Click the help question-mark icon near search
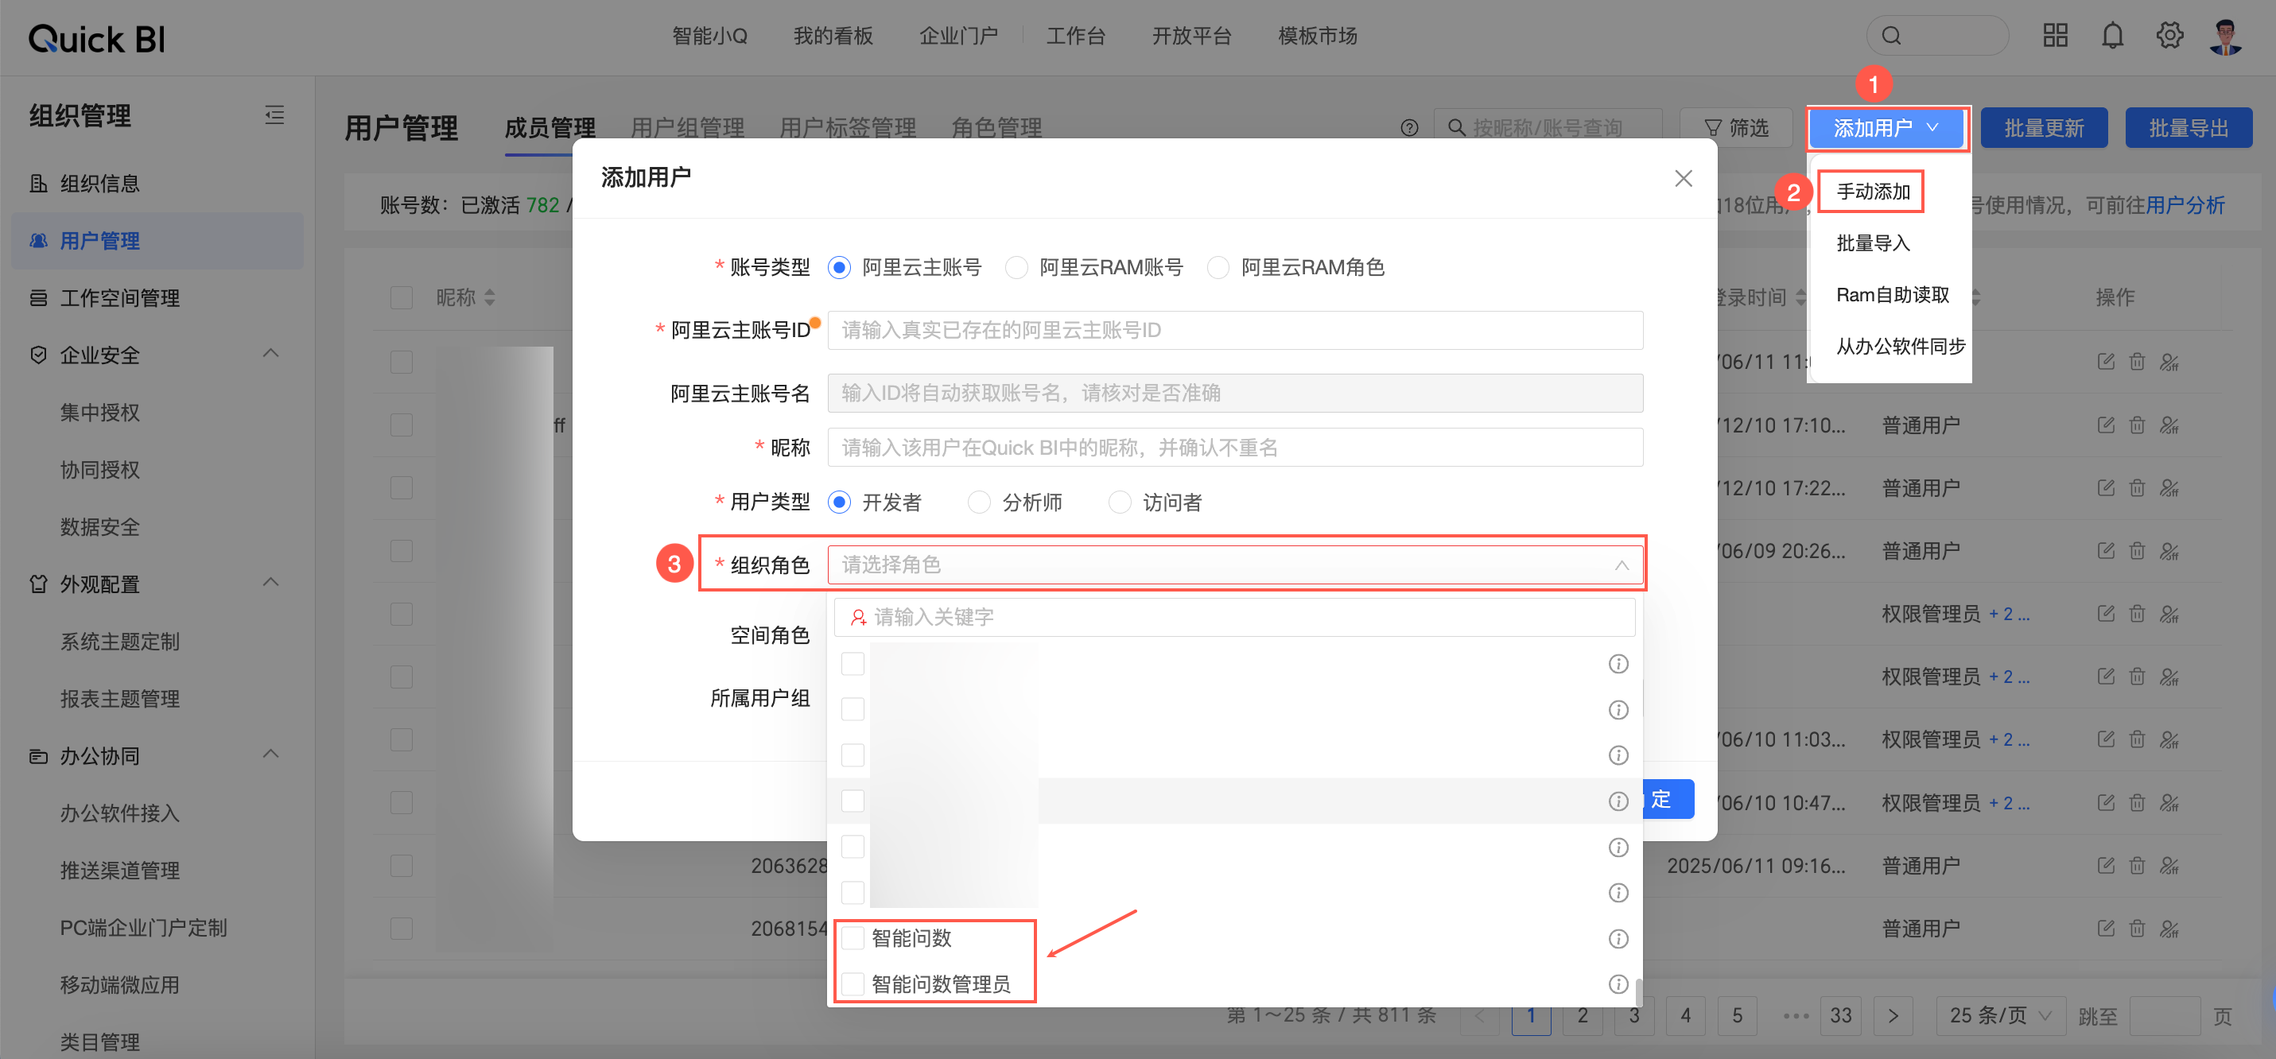The height and width of the screenshot is (1059, 2276). (x=1409, y=128)
